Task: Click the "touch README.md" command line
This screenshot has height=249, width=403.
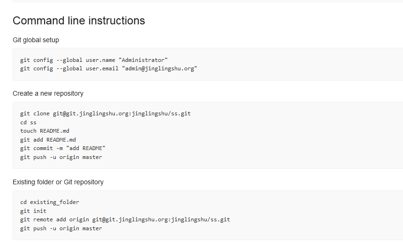Action: [45, 131]
